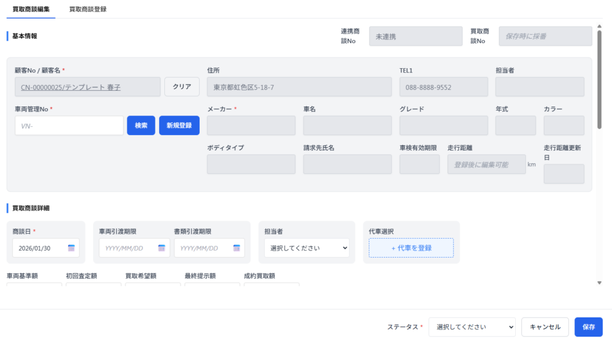Open calendar icon for 書類引渡期限
The height and width of the screenshot is (342, 612).
[x=237, y=248]
